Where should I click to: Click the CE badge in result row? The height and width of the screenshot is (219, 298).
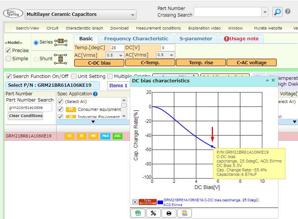pos(70,136)
